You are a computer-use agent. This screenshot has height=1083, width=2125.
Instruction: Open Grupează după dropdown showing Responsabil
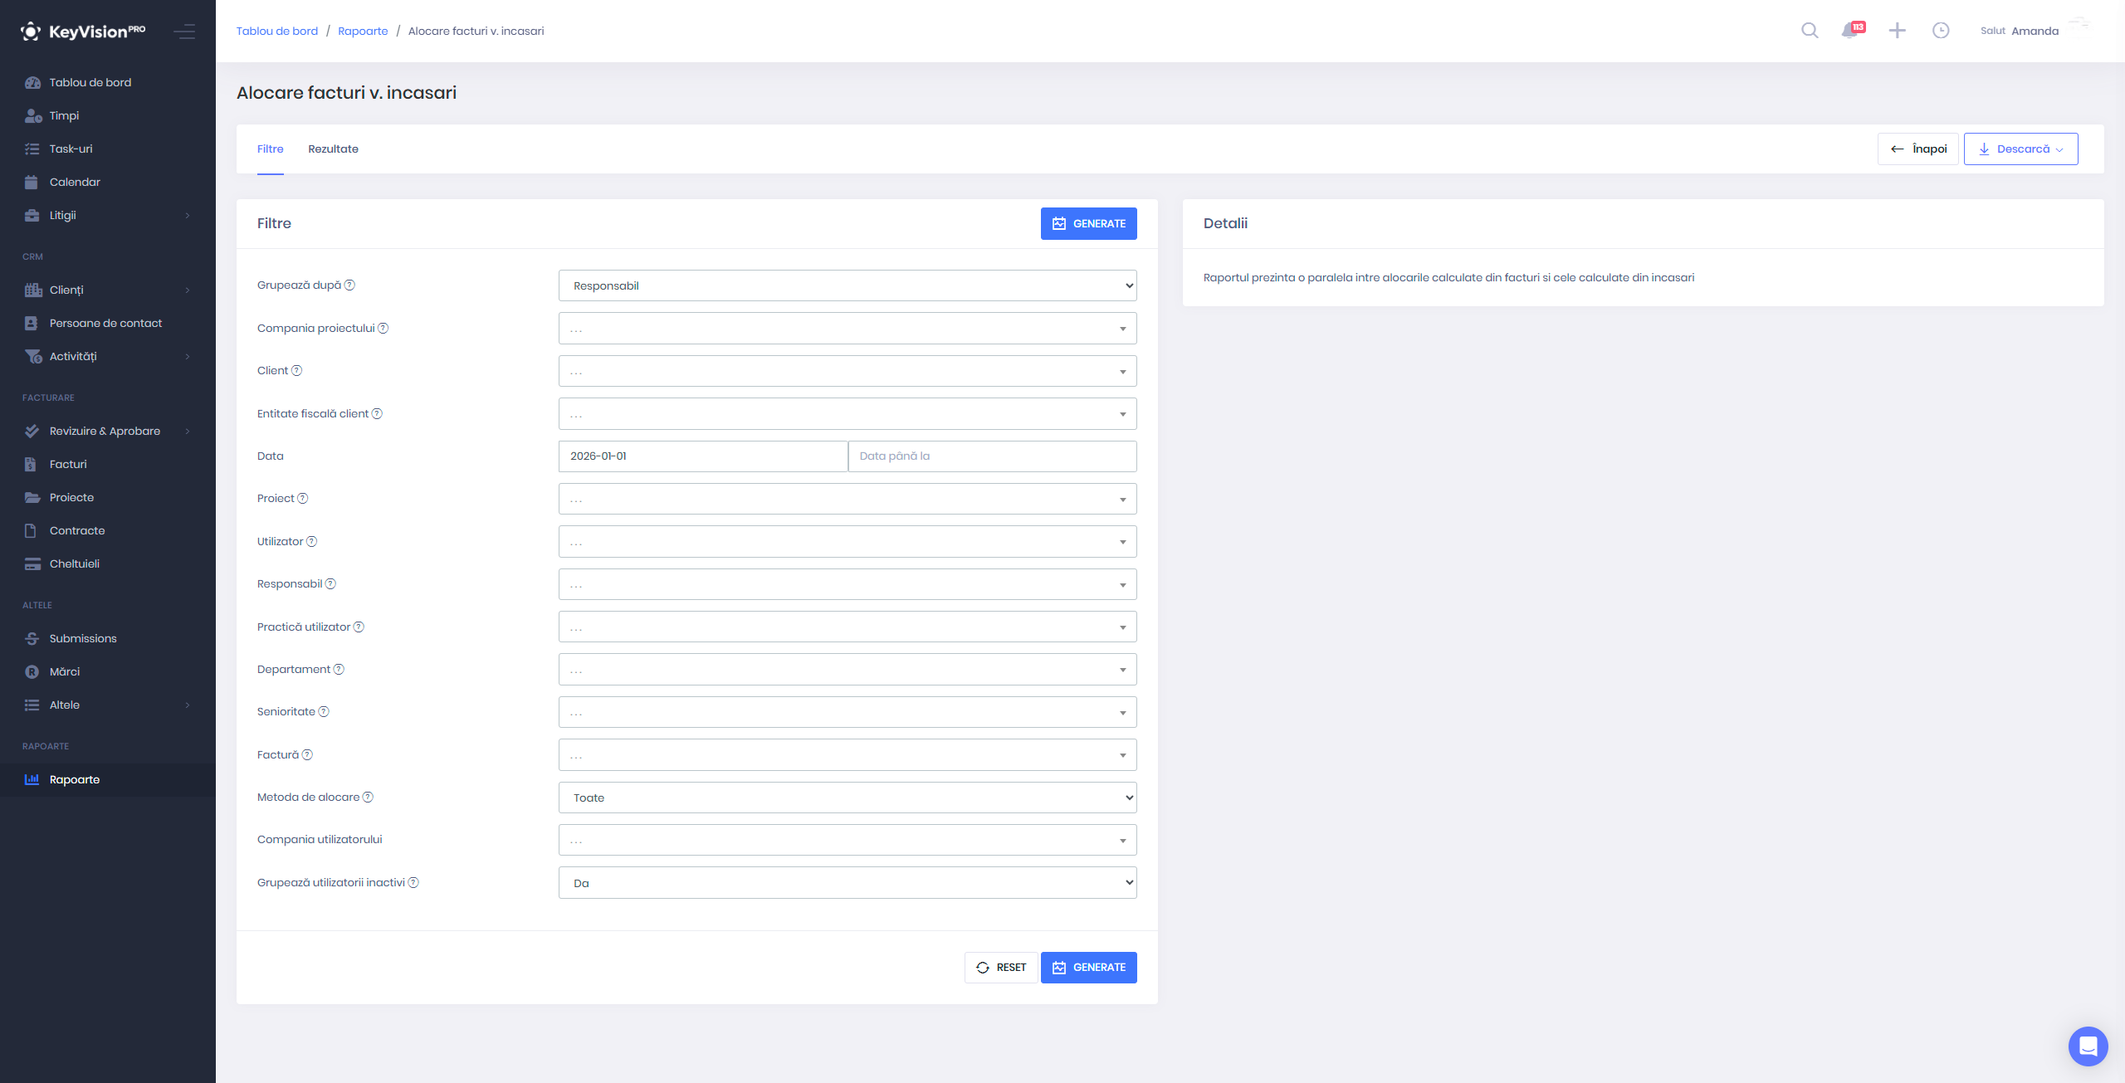(x=848, y=285)
